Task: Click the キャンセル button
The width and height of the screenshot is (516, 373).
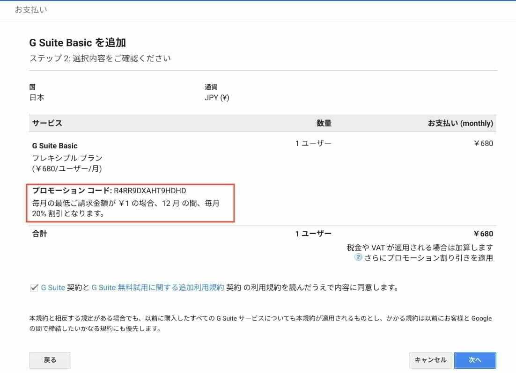Action: click(x=430, y=360)
